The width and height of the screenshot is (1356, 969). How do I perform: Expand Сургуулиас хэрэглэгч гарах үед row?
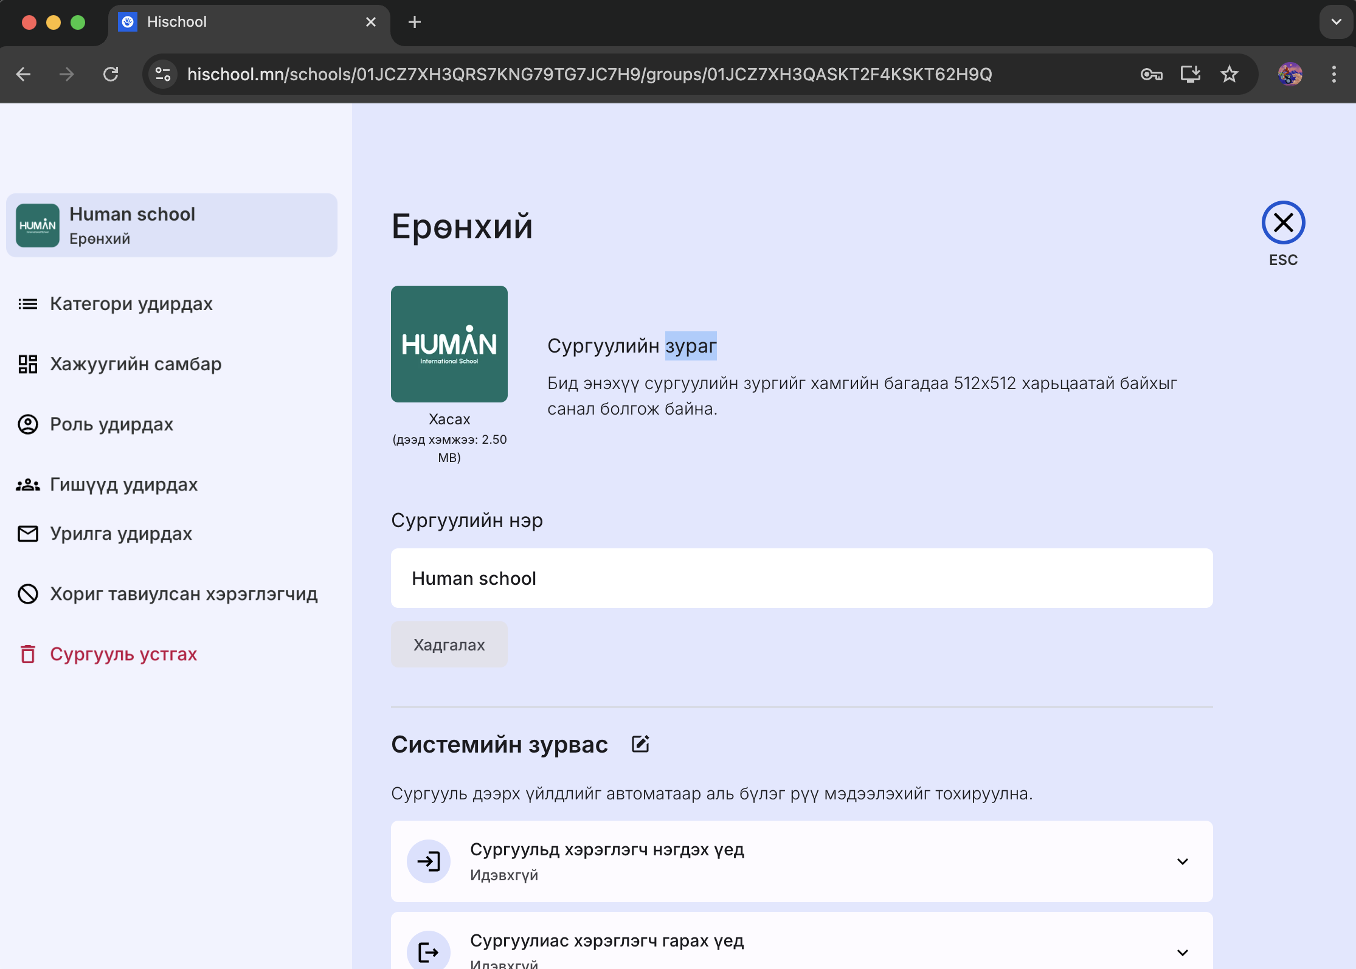tap(1182, 952)
